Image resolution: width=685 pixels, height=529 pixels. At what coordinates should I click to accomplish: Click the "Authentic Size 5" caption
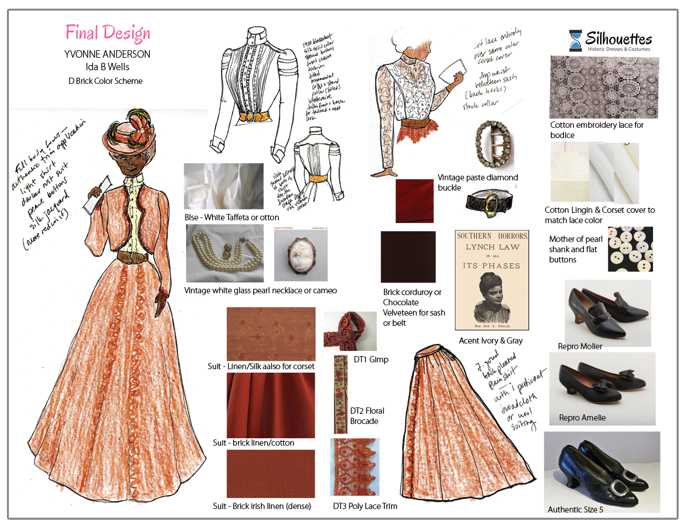click(x=575, y=510)
